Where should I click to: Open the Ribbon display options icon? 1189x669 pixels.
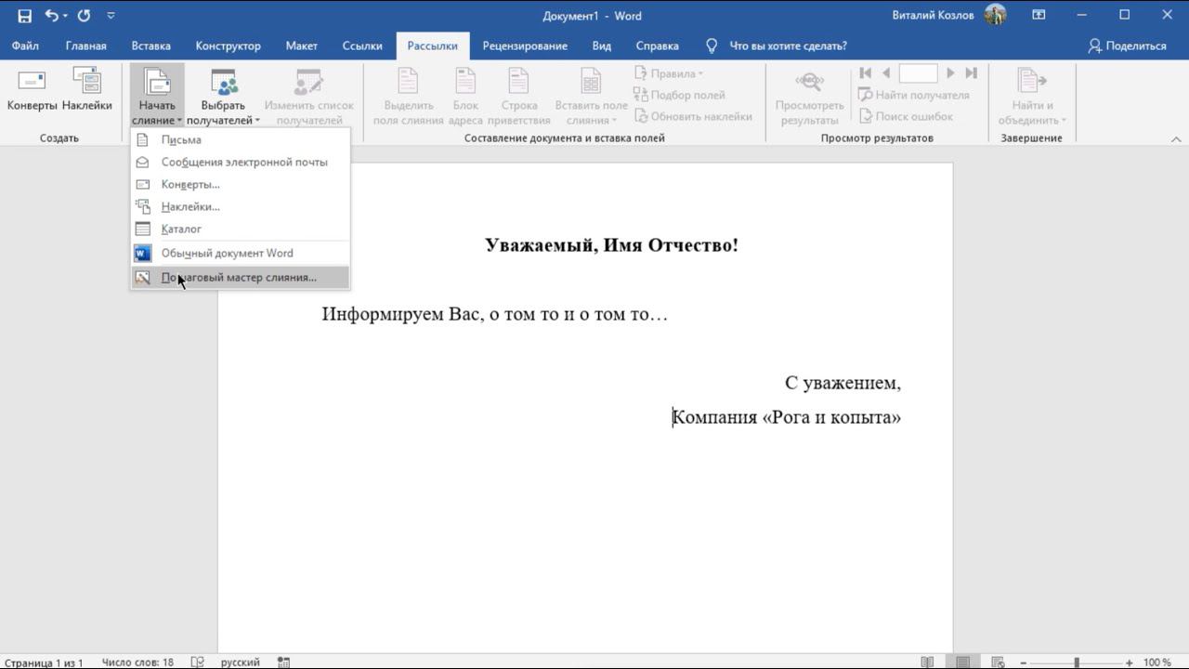[x=1039, y=15]
